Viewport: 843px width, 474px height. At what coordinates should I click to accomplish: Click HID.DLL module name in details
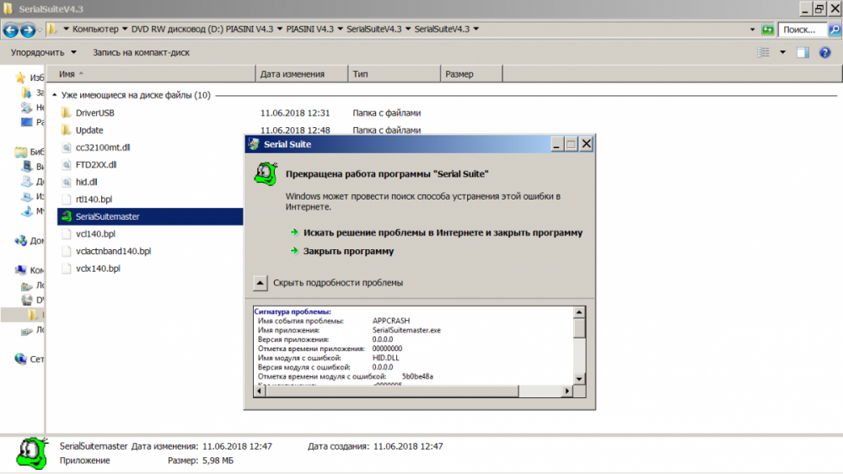pyautogui.click(x=385, y=358)
